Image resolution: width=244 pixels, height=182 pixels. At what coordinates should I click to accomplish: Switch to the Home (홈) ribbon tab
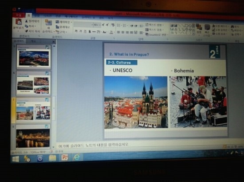coord(29,15)
